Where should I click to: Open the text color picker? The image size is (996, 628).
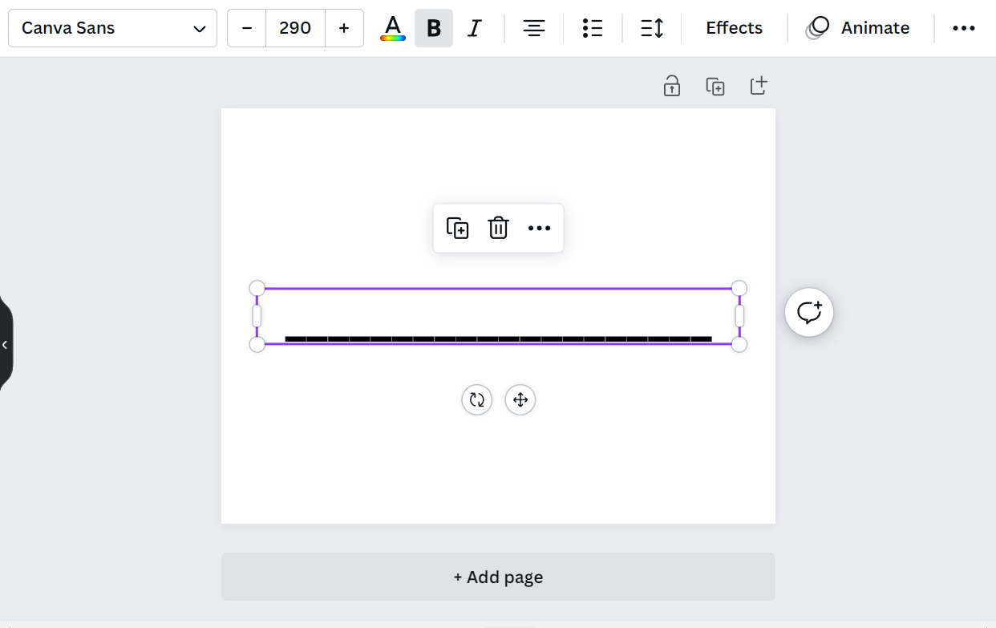point(392,27)
